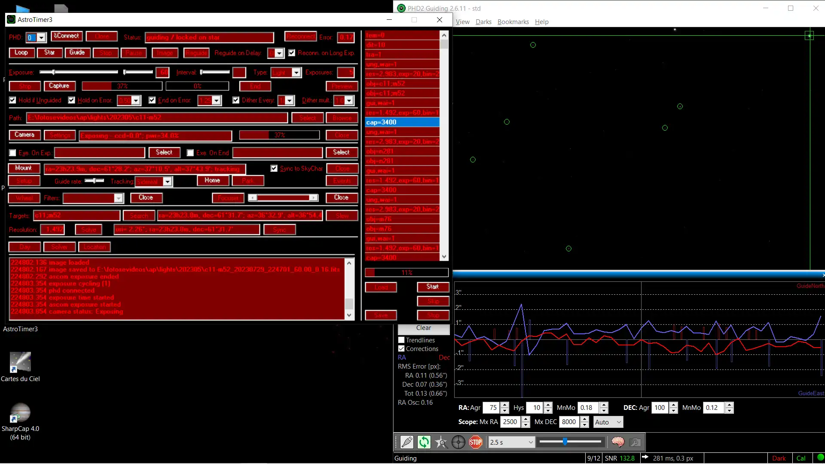The width and height of the screenshot is (825, 464).
Task: Click the Guide button
Action: click(77, 52)
